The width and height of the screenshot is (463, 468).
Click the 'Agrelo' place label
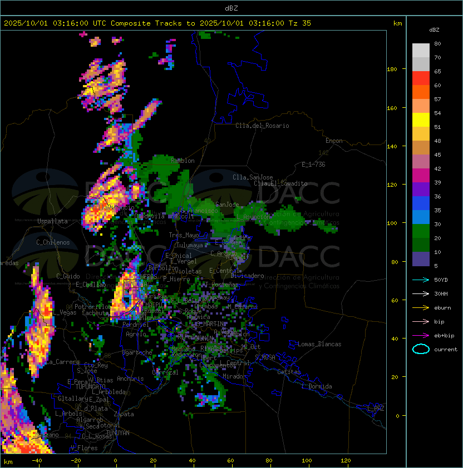pyautogui.click(x=136, y=334)
